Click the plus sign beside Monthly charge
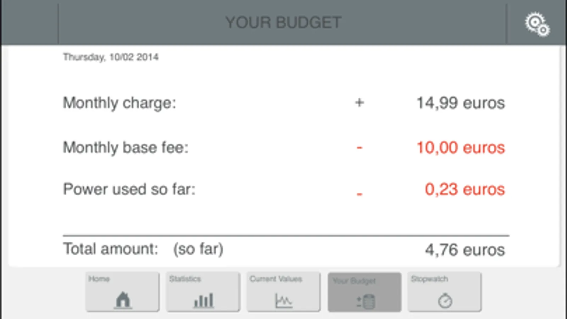The height and width of the screenshot is (319, 567). click(359, 103)
